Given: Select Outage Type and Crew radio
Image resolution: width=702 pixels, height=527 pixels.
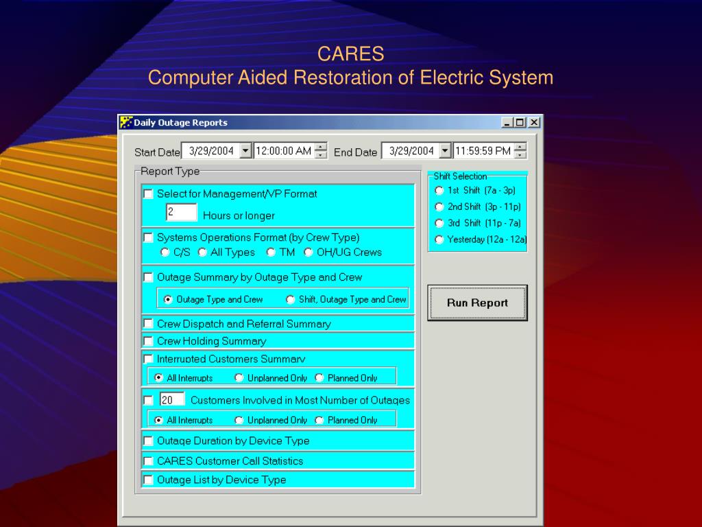Looking at the screenshot, I should 168,299.
